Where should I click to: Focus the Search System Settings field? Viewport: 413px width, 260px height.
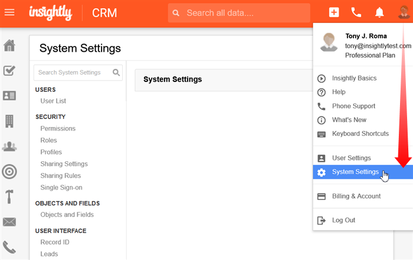tap(78, 72)
